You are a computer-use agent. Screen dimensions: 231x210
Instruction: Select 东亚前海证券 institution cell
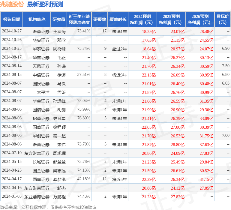click(37, 197)
